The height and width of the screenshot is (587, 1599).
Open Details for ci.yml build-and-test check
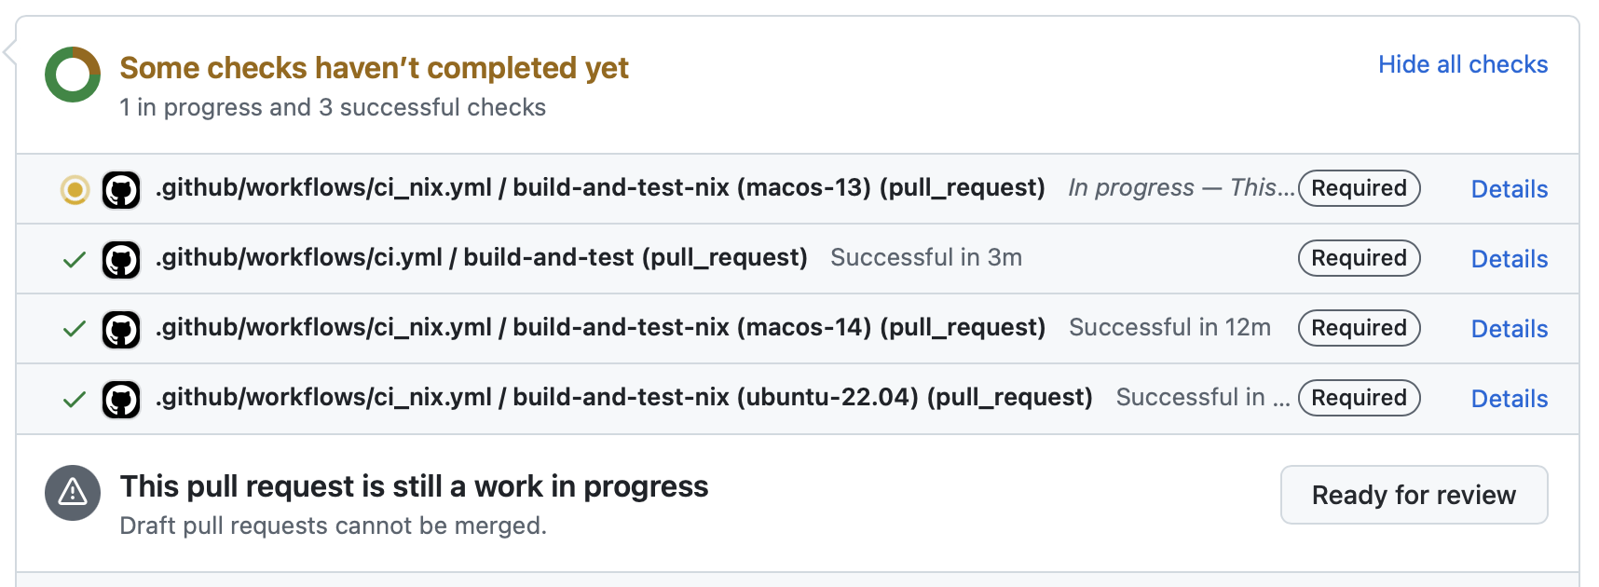(1509, 259)
